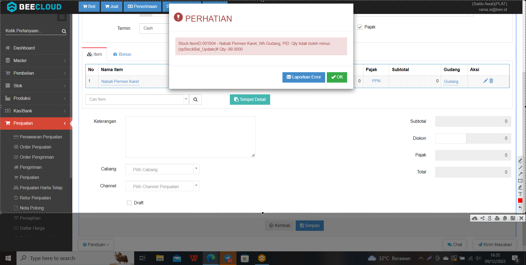Click the Jual shortcut button
This screenshot has width=526, height=265.
tap(112, 7)
